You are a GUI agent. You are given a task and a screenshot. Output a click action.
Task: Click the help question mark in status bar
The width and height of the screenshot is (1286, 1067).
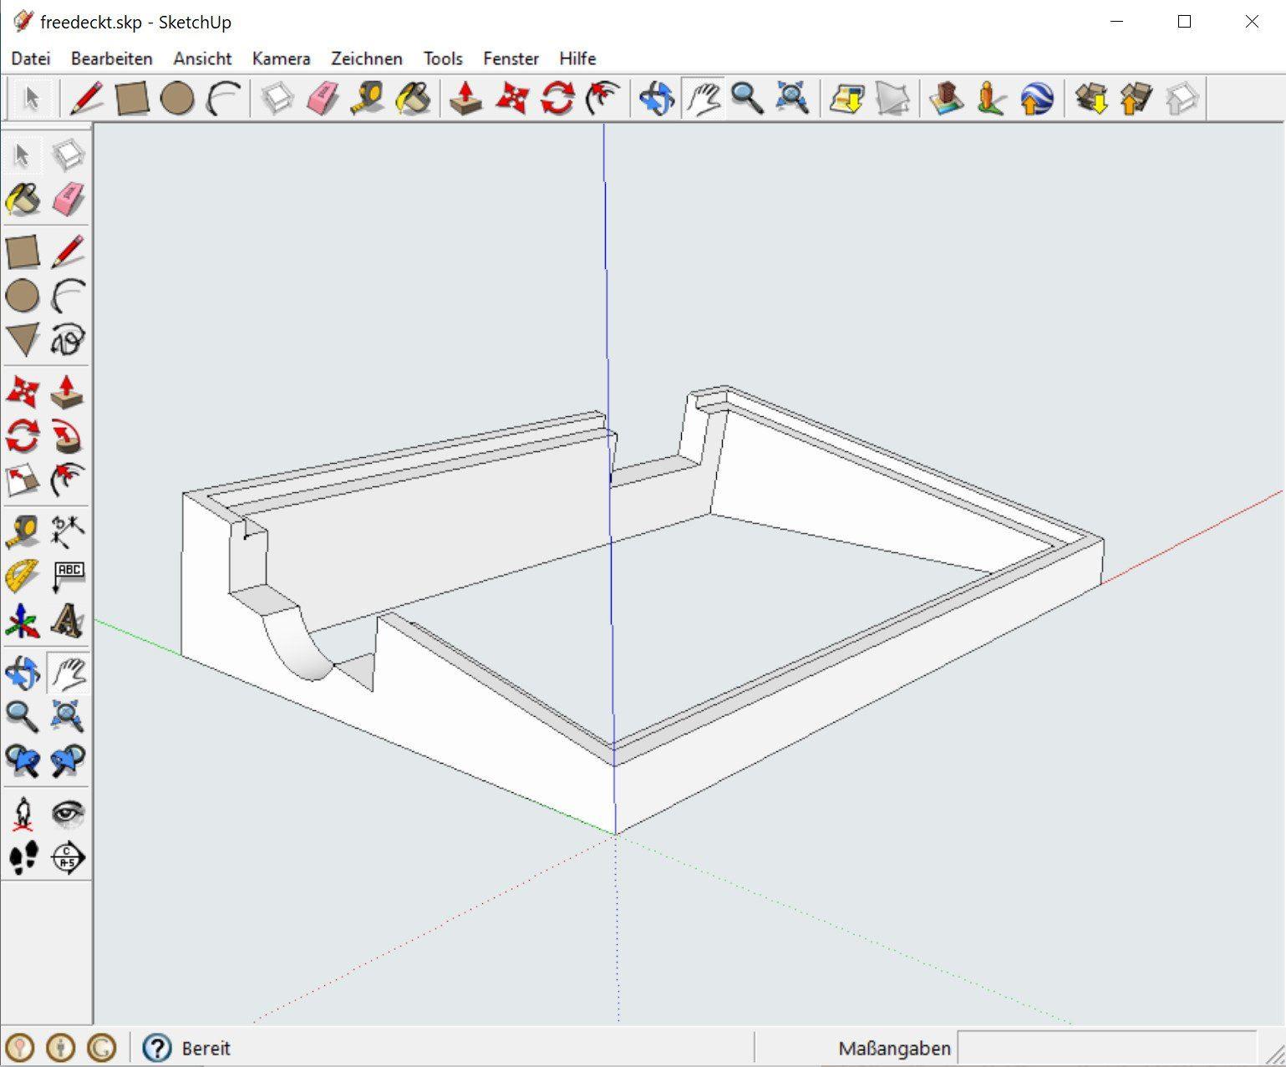[157, 1048]
